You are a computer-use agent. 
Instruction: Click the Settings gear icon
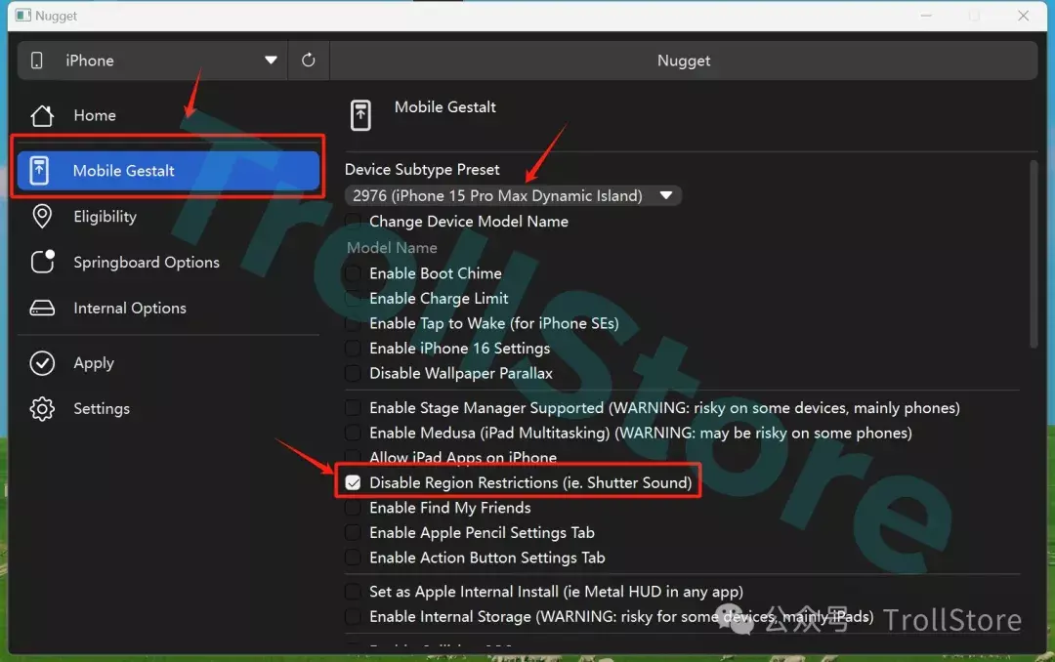click(x=42, y=408)
